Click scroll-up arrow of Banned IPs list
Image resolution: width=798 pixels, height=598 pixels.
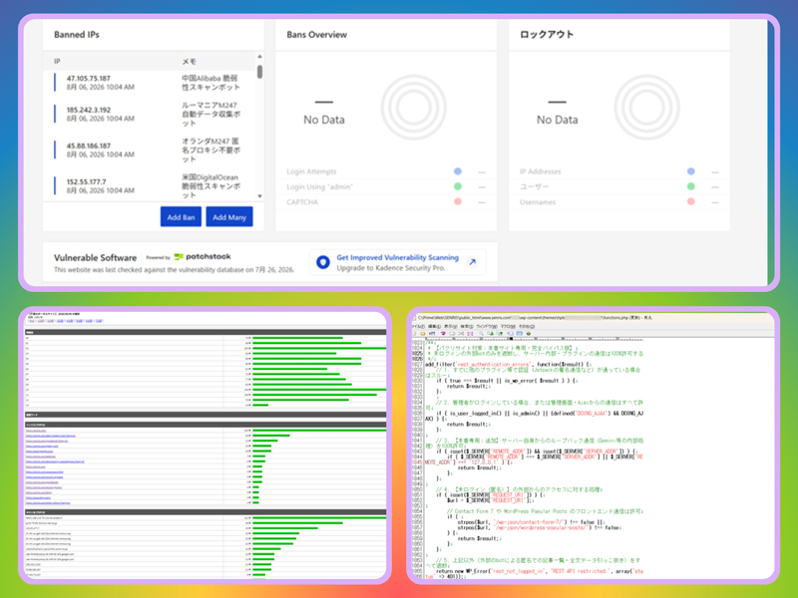(259, 56)
